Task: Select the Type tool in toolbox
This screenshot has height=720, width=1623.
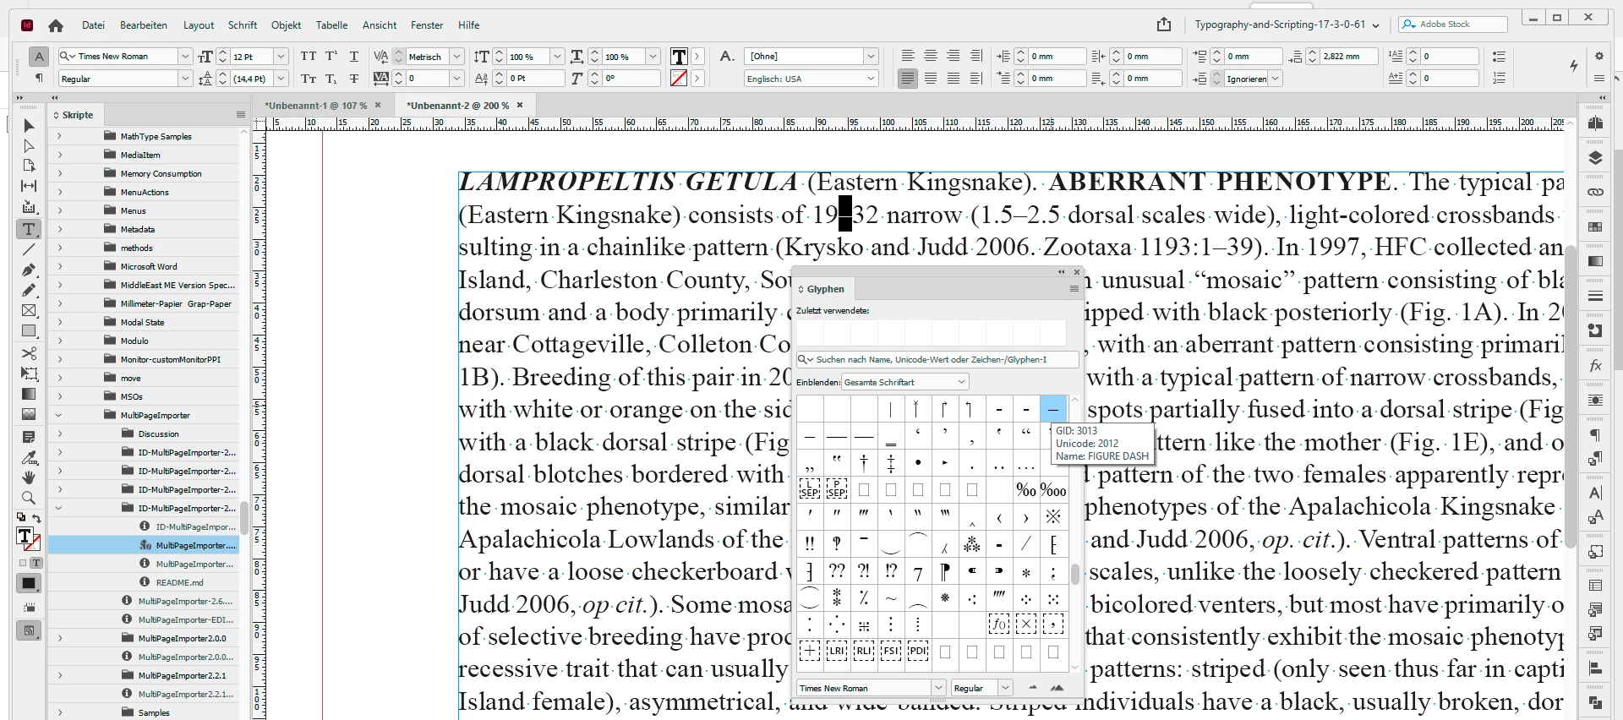Action: [29, 229]
